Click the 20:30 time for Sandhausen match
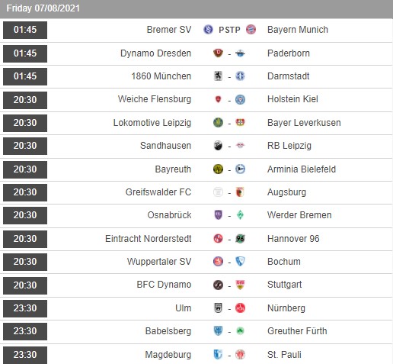 tap(25, 146)
